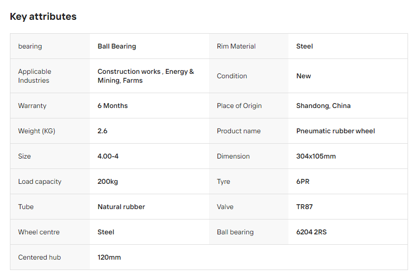Select the 6PR tyre value
The image size is (416, 275).
[303, 181]
